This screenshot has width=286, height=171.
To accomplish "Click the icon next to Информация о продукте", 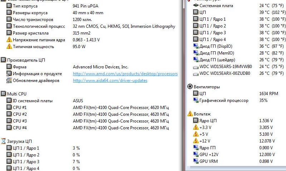I will coord(9,74).
